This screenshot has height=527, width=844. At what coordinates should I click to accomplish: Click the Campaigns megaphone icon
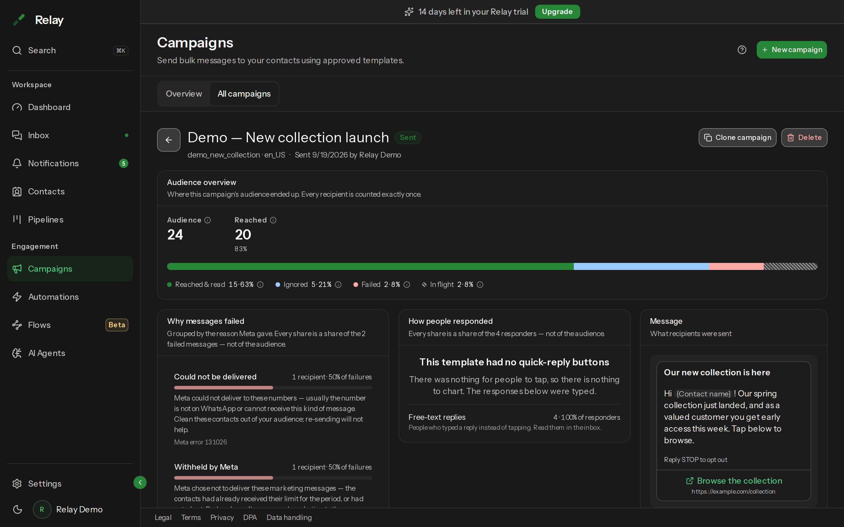pos(17,269)
